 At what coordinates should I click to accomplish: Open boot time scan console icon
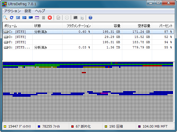pyautogui.click(x=76, y=18)
